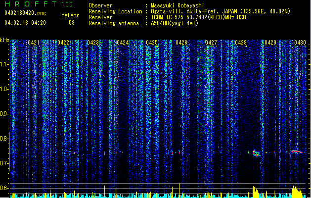Click observer name Masayuki Kobayashi

(x=178, y=5)
